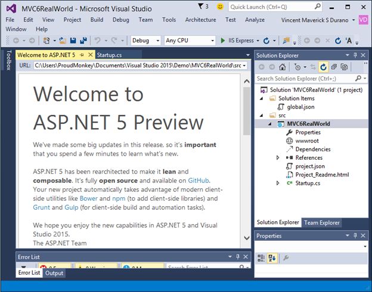Click the scroll down arrow of welcome page
Image resolution: width=372 pixels, height=292 pixels.
coord(247,238)
